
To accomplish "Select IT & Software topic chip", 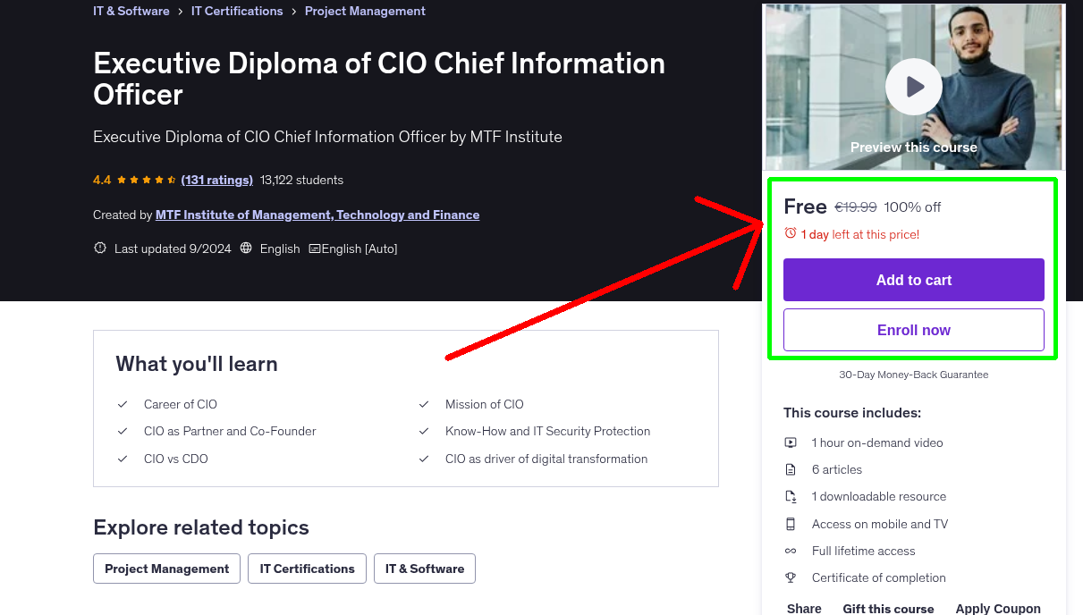I will click(x=425, y=569).
